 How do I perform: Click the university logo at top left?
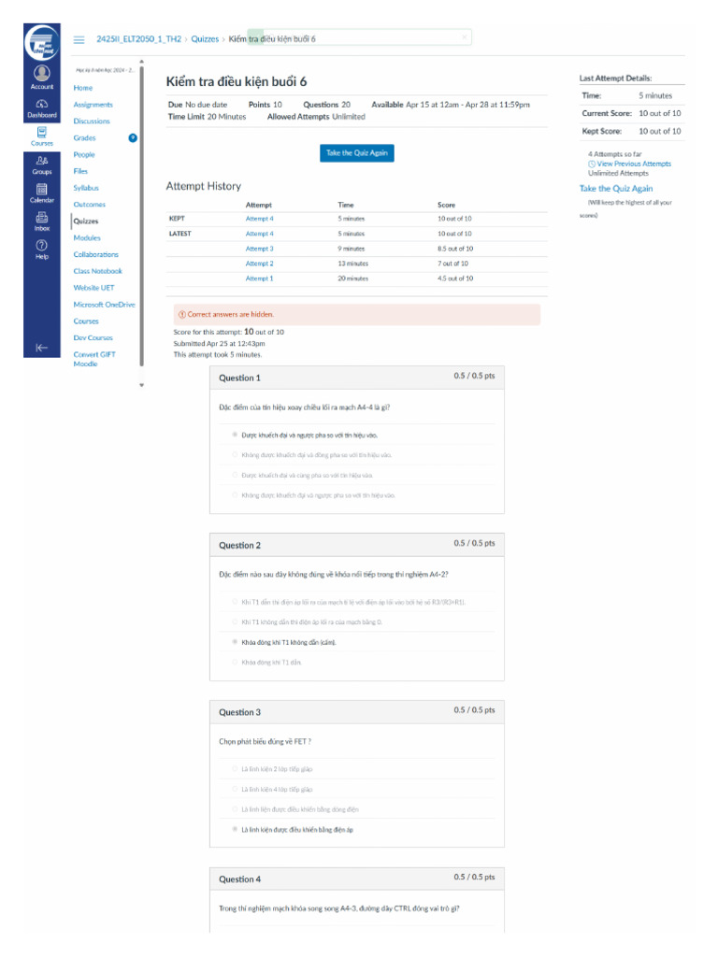(x=41, y=42)
